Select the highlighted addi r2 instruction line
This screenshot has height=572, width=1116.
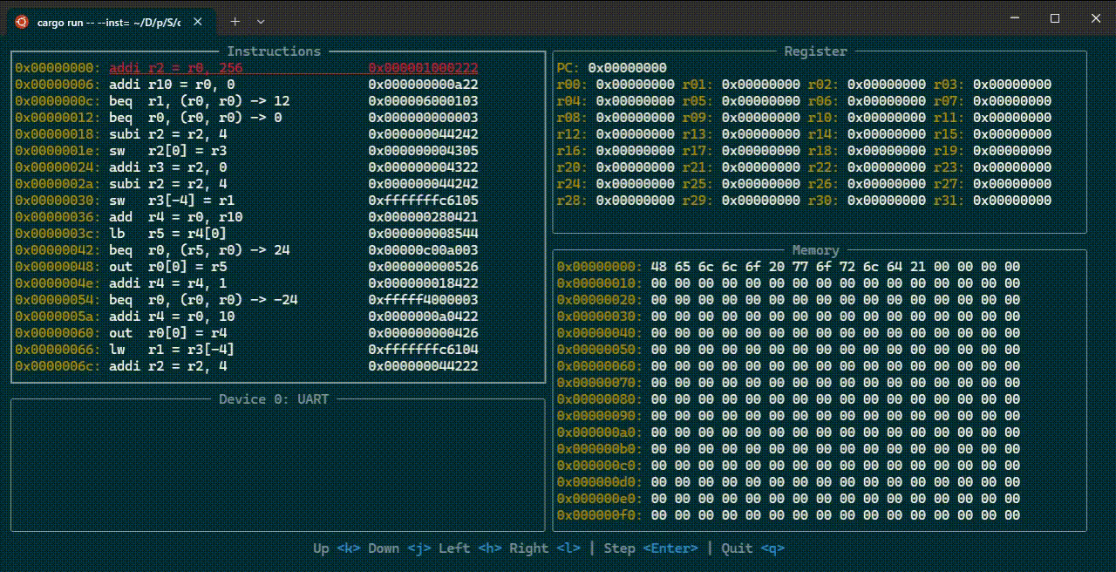tap(175, 68)
